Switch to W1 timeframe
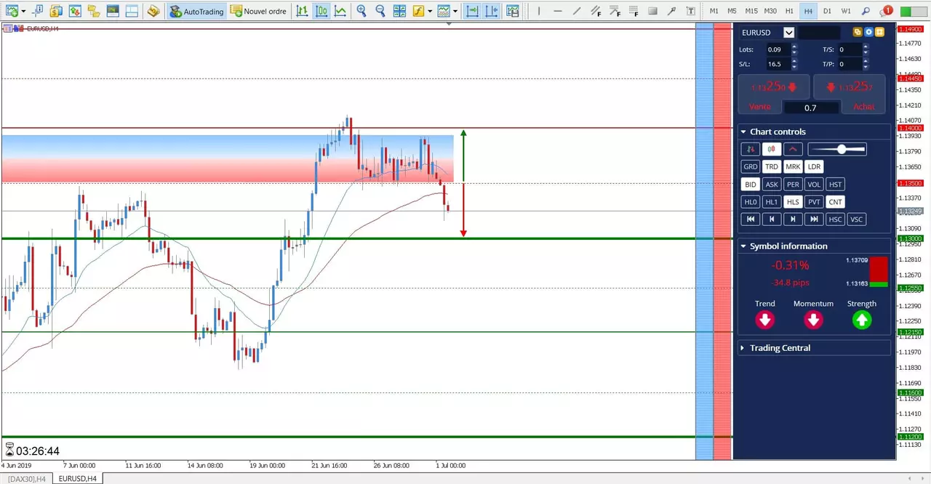Image resolution: width=931 pixels, height=484 pixels. tap(846, 11)
